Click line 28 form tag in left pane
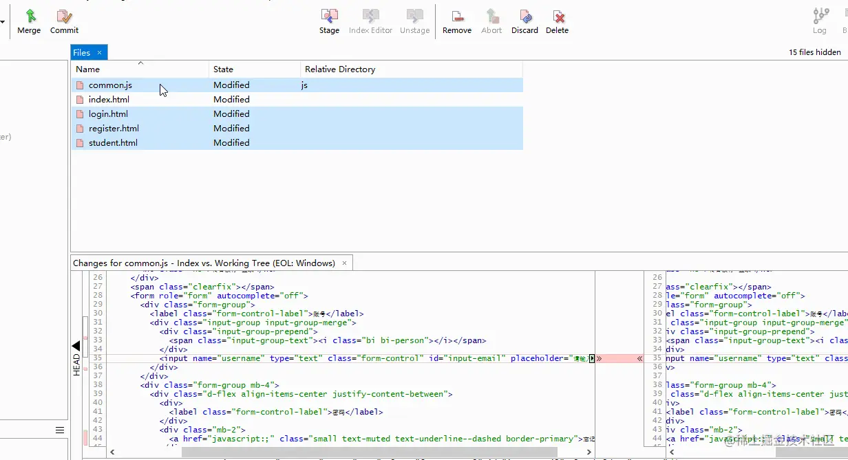The width and height of the screenshot is (848, 460). click(220, 296)
